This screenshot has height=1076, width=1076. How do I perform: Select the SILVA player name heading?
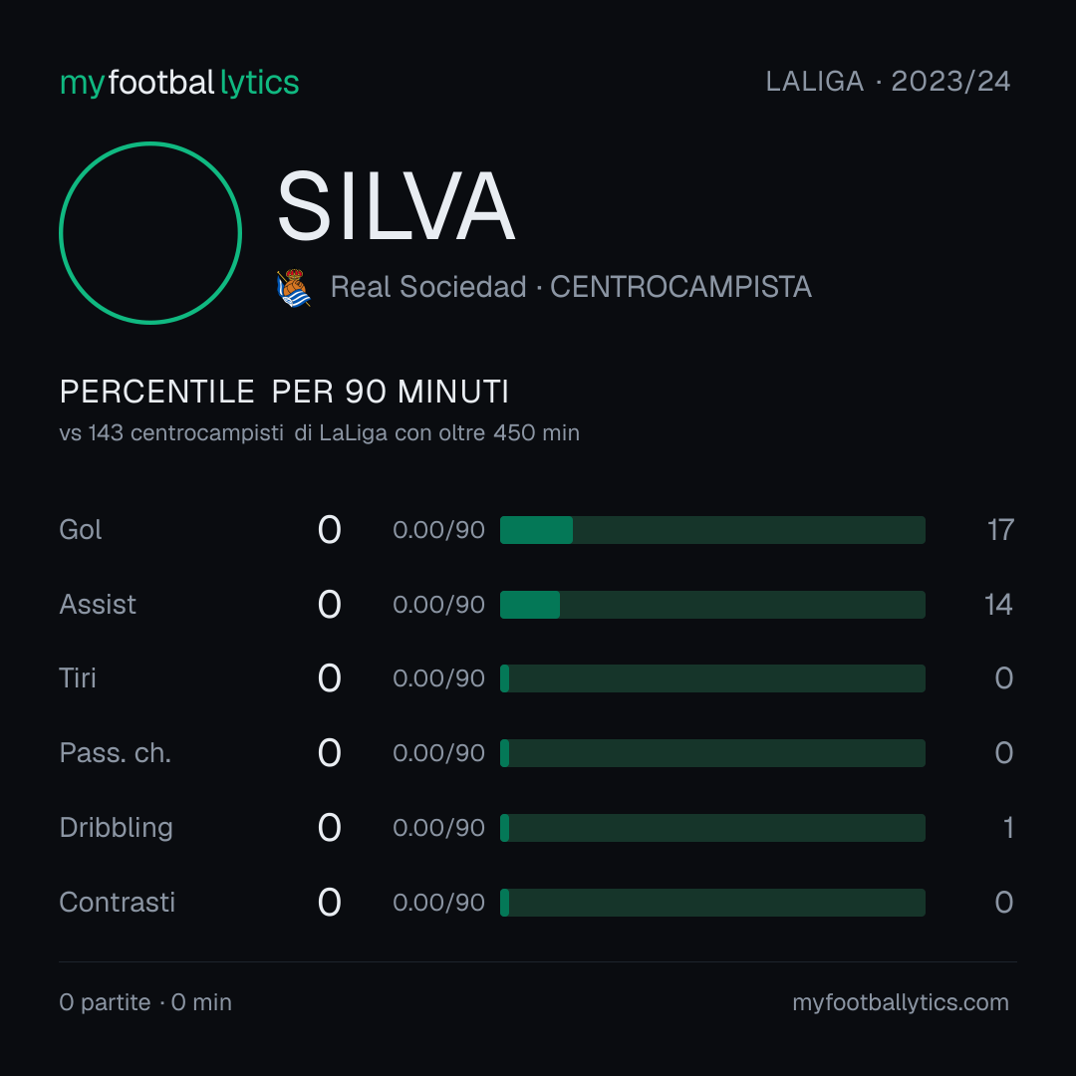[396, 206]
